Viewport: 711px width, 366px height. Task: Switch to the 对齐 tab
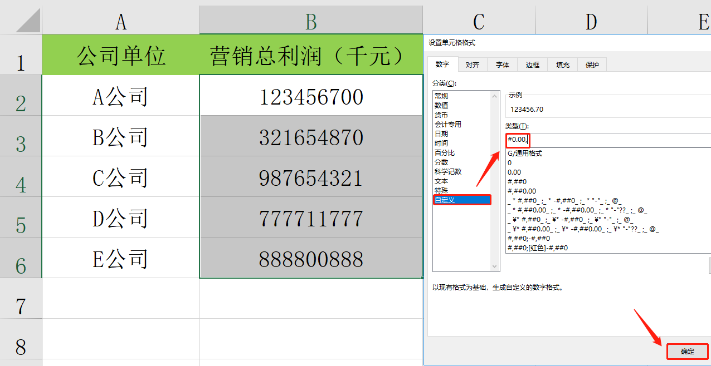tap(473, 65)
